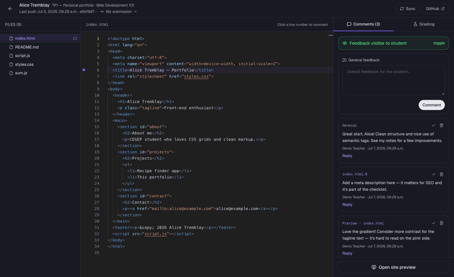Image resolution: width=454 pixels, height=277 pixels.
Task: Click the comment icon next to index.html
Action: point(75,38)
